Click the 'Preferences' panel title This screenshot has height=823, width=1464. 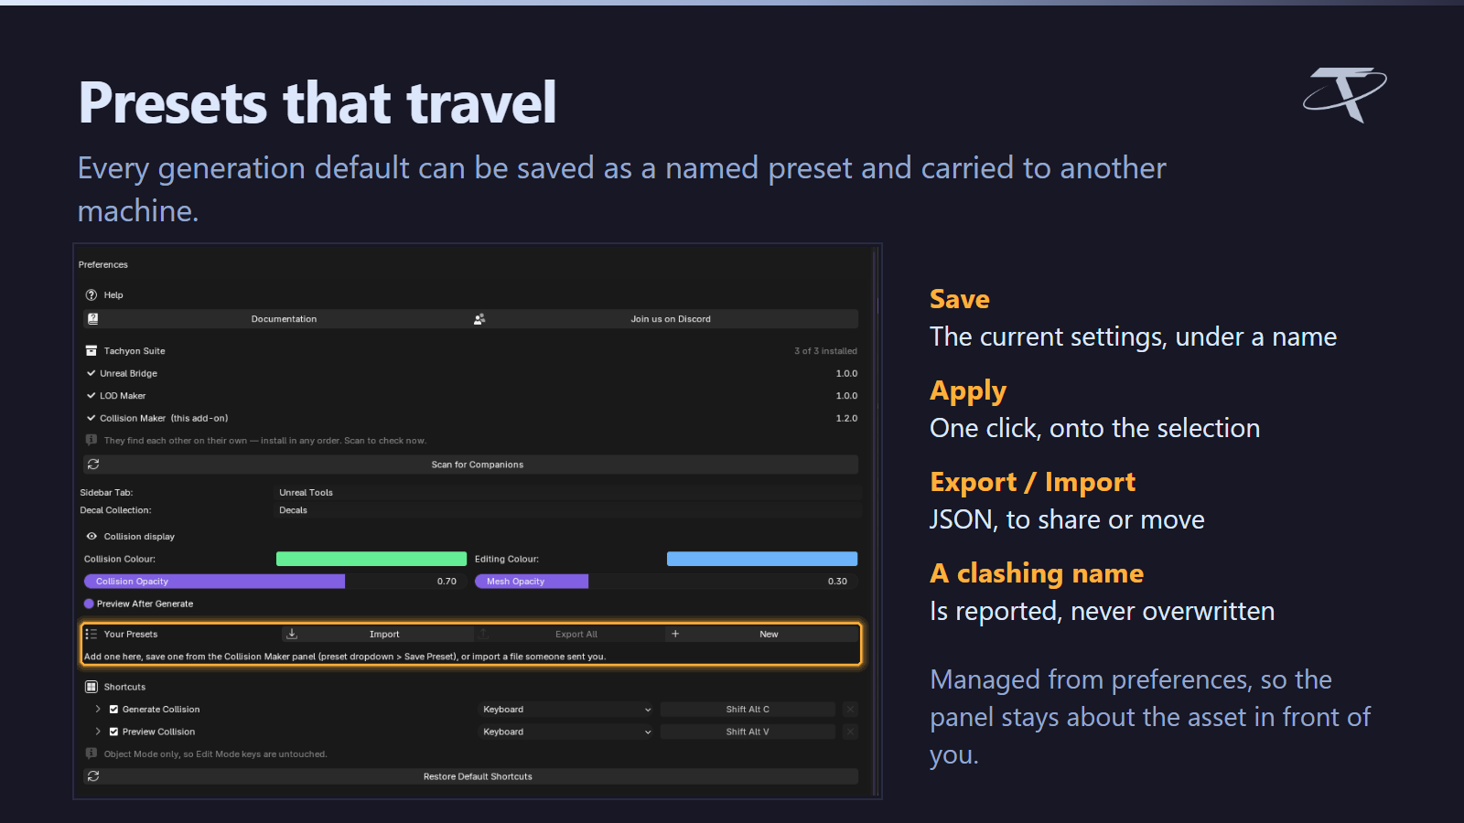103,264
